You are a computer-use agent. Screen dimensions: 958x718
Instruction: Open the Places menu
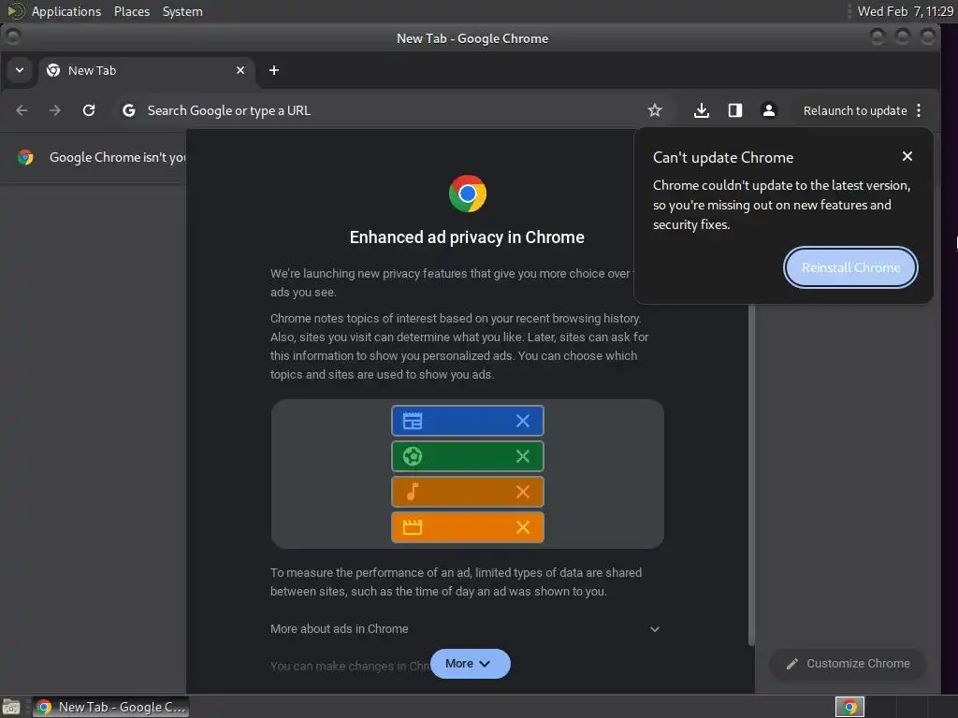tap(132, 11)
